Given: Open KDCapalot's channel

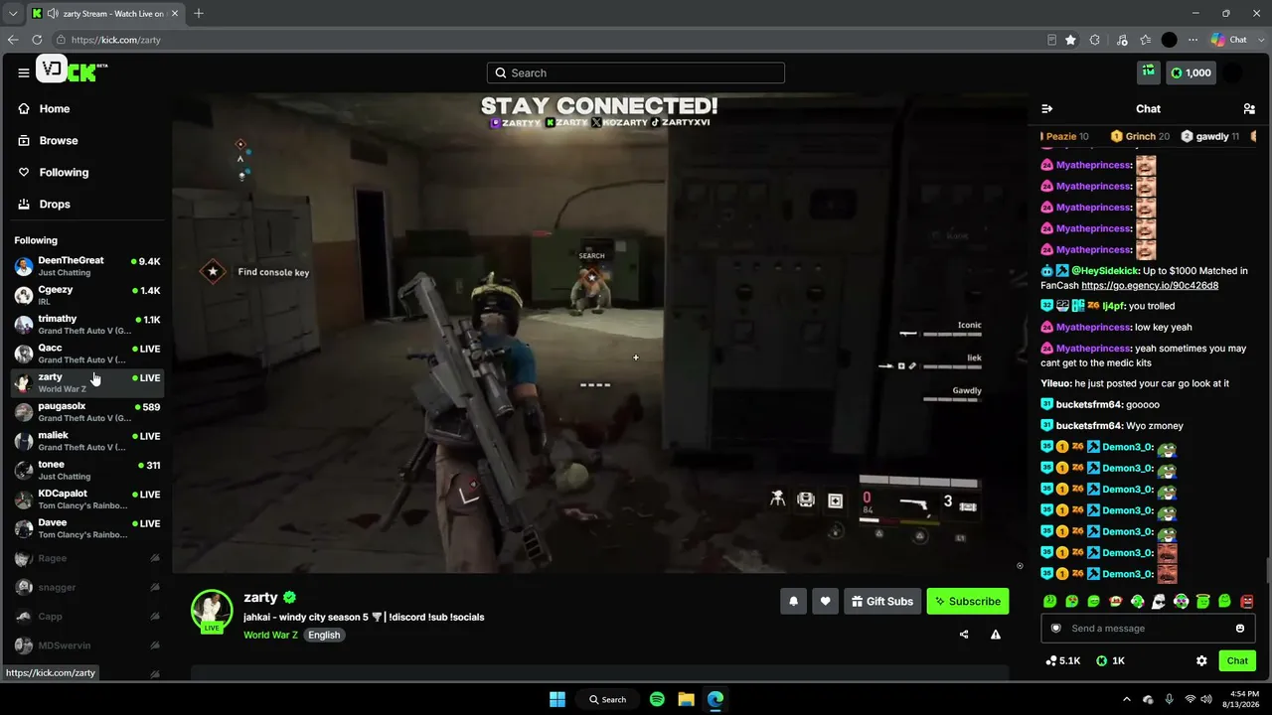Looking at the screenshot, I should coord(87,499).
